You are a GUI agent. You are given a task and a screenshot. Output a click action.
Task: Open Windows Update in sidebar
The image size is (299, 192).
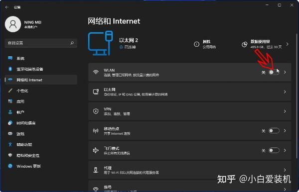click(x=41, y=166)
